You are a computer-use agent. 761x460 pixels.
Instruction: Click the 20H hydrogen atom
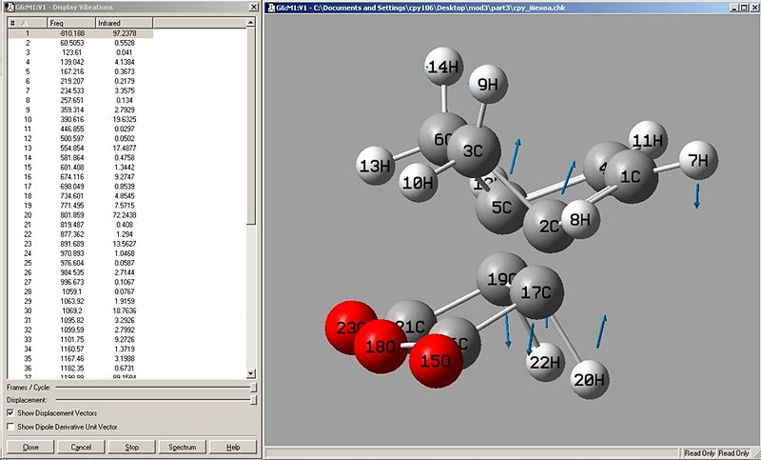click(x=589, y=380)
